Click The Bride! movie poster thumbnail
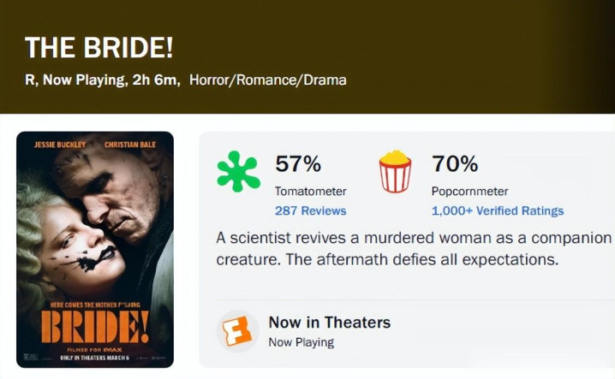Screen dimensions: 615x379 click(95, 248)
